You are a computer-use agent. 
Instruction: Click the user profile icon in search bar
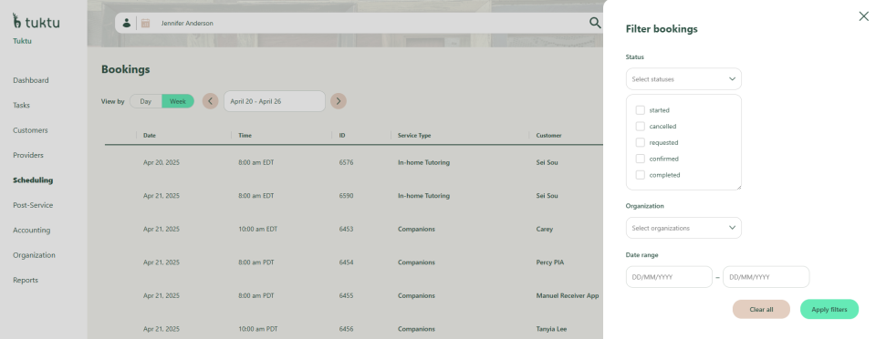pos(127,23)
